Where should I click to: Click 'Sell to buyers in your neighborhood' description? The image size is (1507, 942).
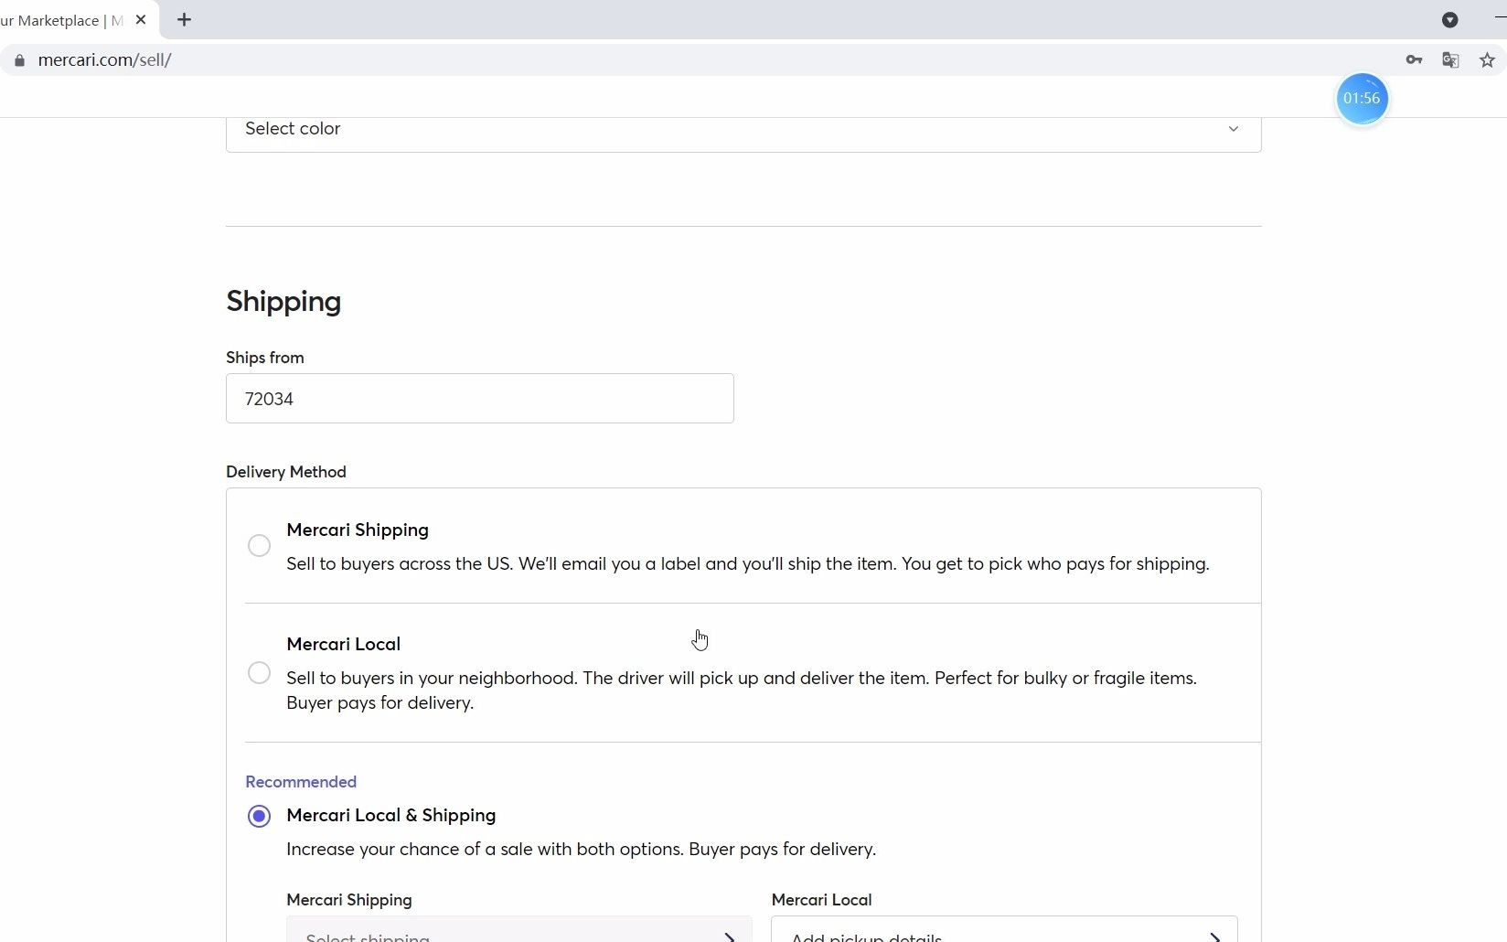click(x=742, y=690)
